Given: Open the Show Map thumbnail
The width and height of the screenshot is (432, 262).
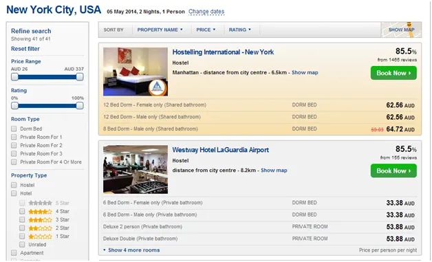Looking at the screenshot, I should pos(401,30).
